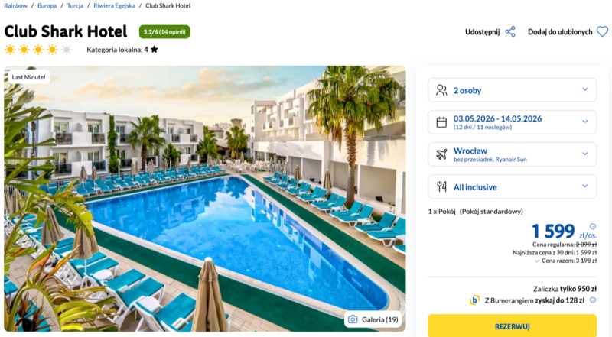612x337 pixels.
Task: Click the info icon next to price
Action: tap(593, 226)
